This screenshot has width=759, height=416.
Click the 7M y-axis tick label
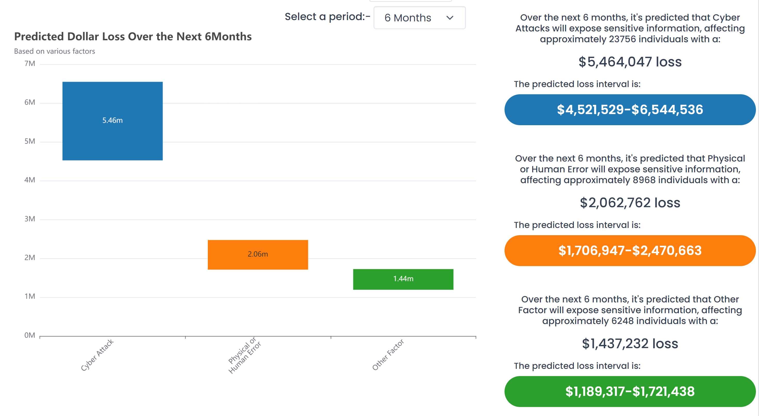29,64
